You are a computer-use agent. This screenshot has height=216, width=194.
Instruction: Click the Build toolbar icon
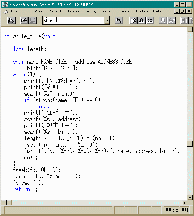click(142, 21)
